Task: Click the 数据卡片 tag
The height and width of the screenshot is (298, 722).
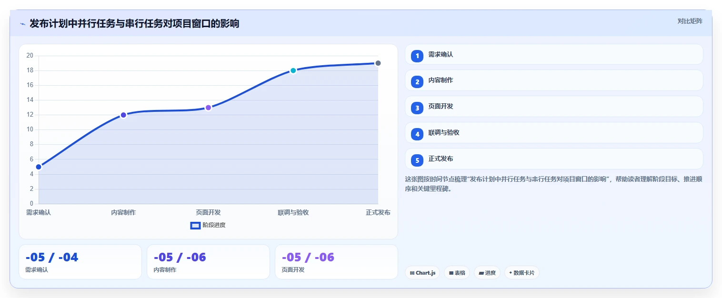Action: (x=522, y=273)
